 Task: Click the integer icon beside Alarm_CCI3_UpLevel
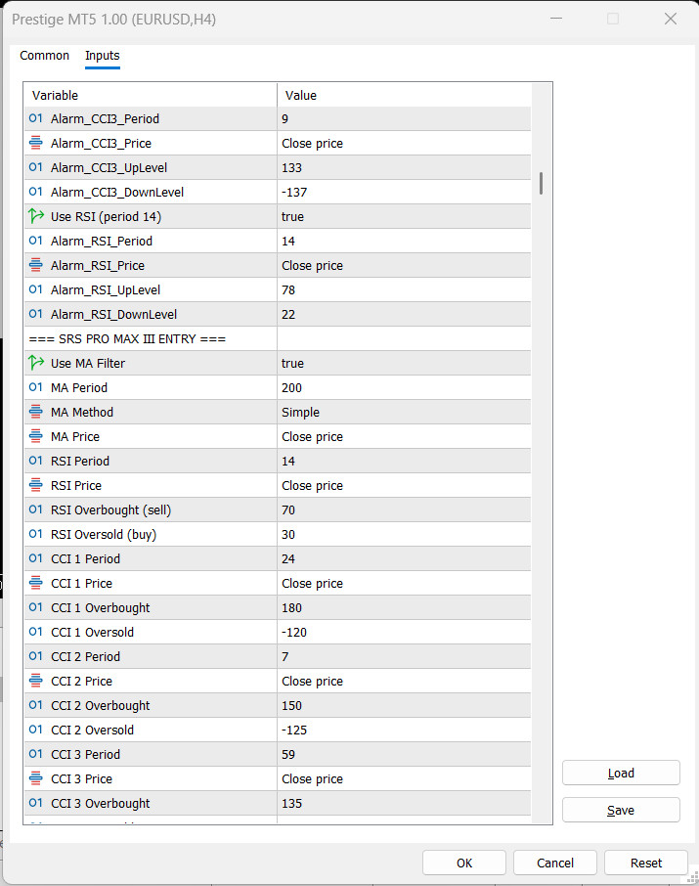(x=35, y=167)
